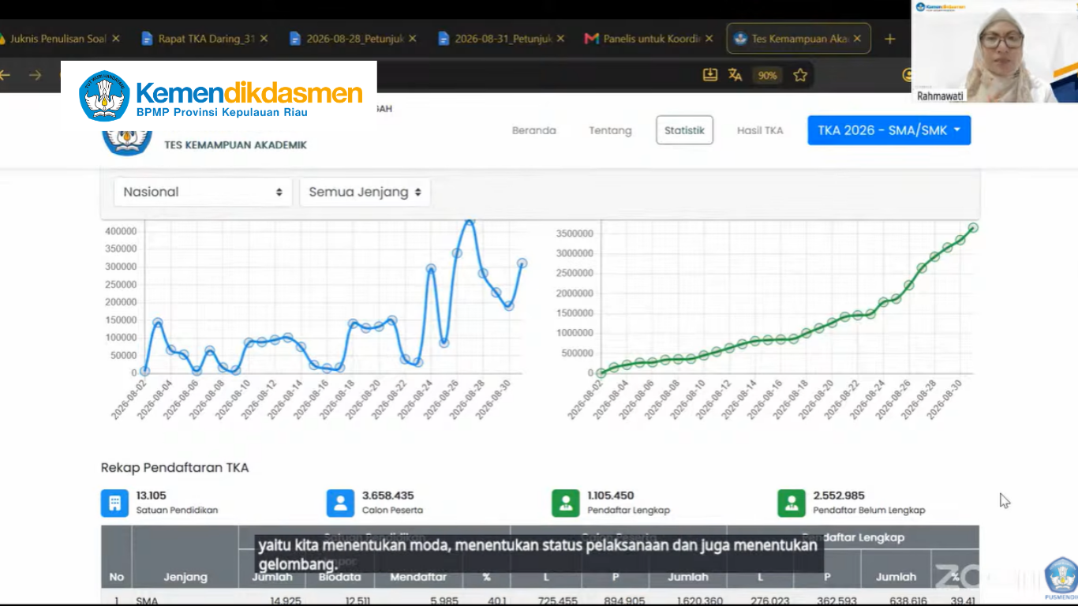Go forward one page in browser

35,75
